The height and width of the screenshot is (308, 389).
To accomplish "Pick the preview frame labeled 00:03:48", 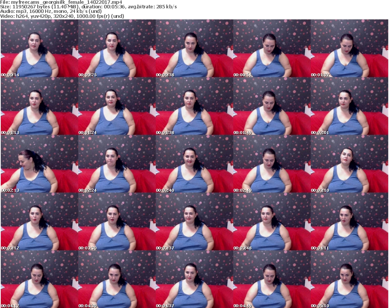I will click(x=272, y=222).
